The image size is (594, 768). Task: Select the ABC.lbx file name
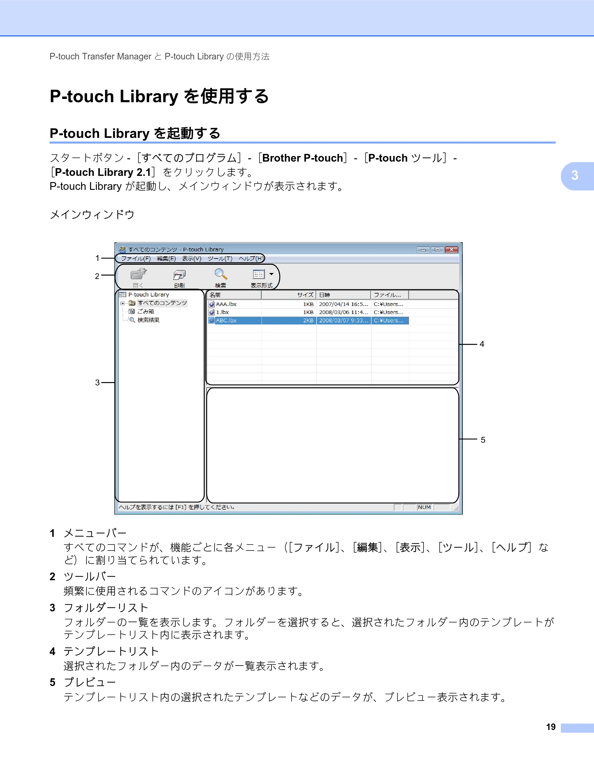(226, 320)
